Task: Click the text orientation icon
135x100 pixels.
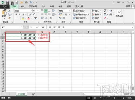Action: pos(51,18)
